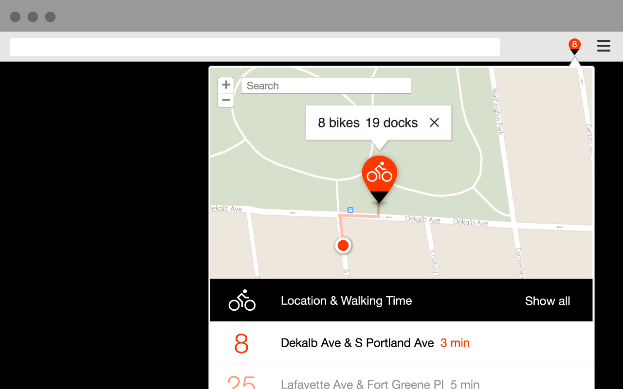Click the 3 min walking time label
This screenshot has height=389, width=623.
pos(455,343)
